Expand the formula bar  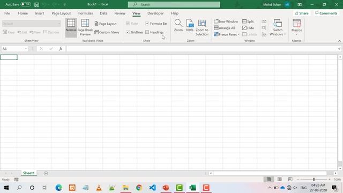(339, 49)
